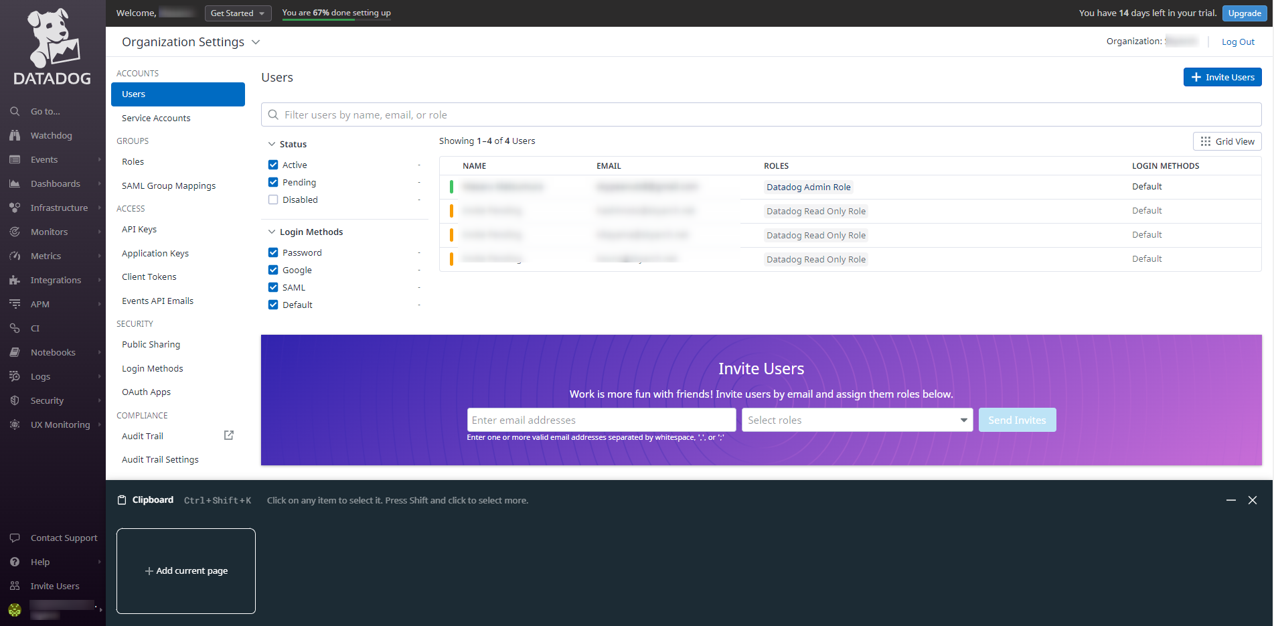1274x626 pixels.
Task: Click the Datadog logo
Action: tap(52, 46)
